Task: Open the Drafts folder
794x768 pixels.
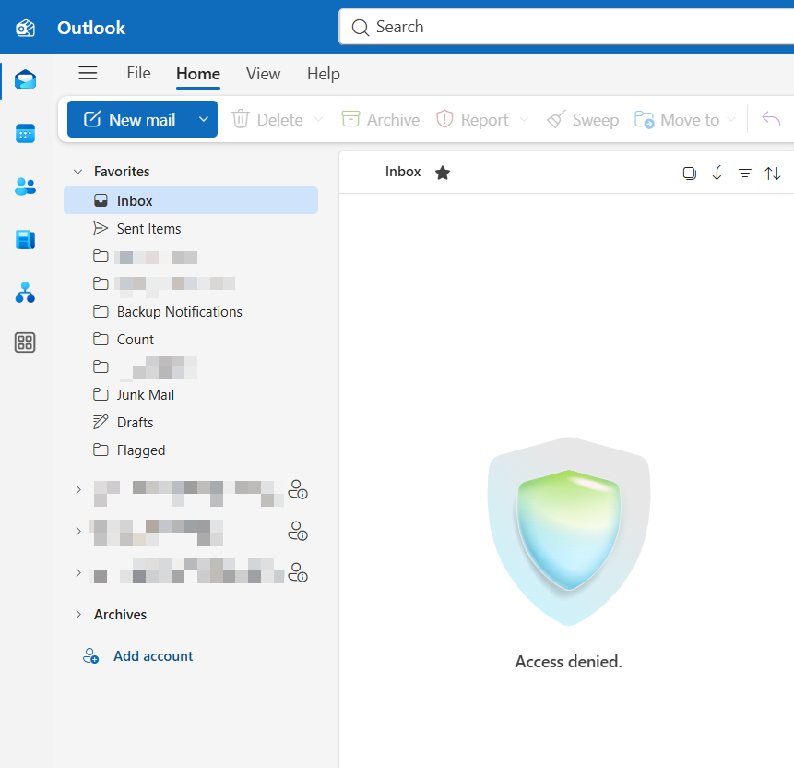Action: (191, 423)
